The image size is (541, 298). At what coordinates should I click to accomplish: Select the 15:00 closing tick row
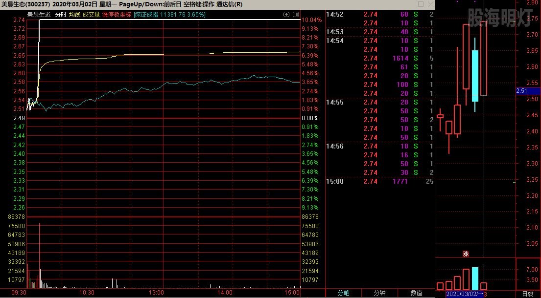coord(380,181)
